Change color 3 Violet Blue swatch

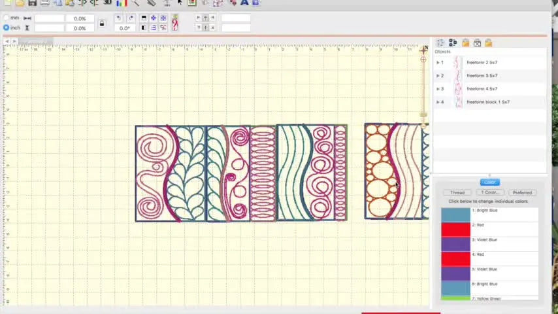pos(455,245)
